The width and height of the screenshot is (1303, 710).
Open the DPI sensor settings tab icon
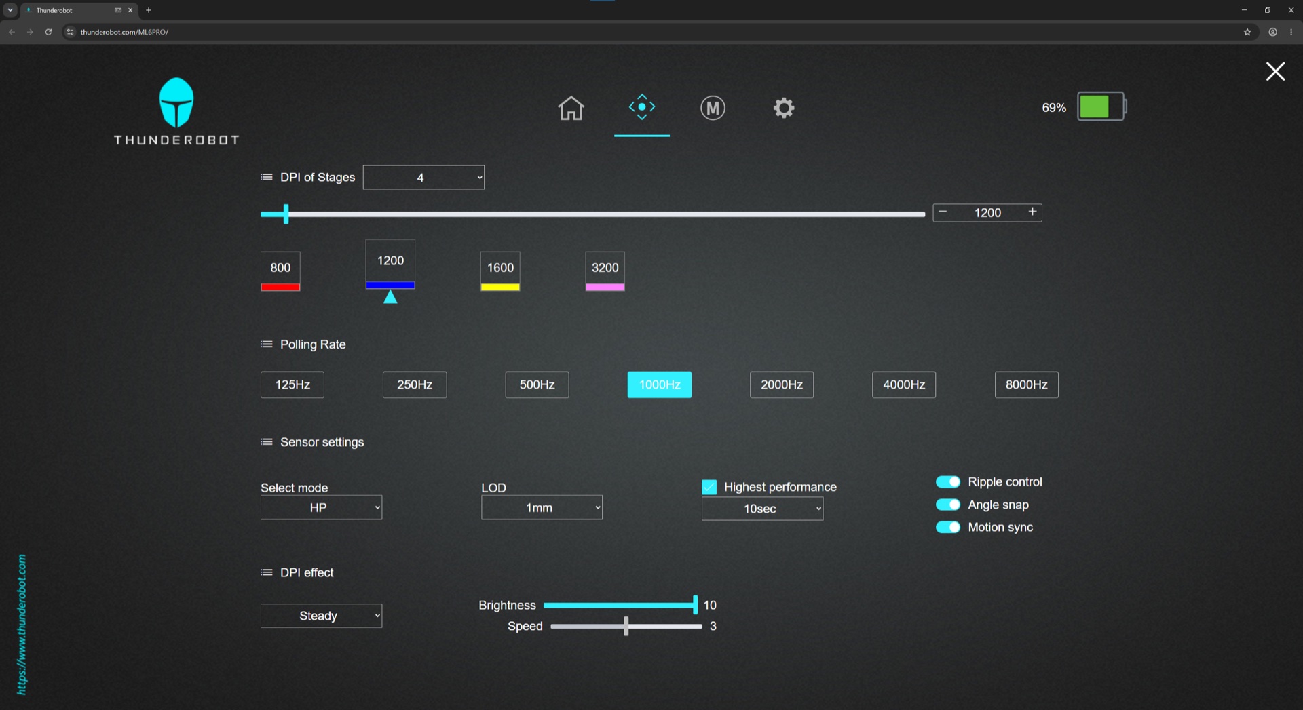tap(641, 107)
